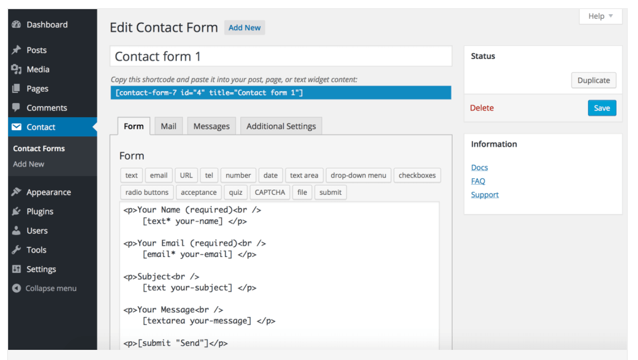
Task: Open the FAQ link
Action: point(478,181)
